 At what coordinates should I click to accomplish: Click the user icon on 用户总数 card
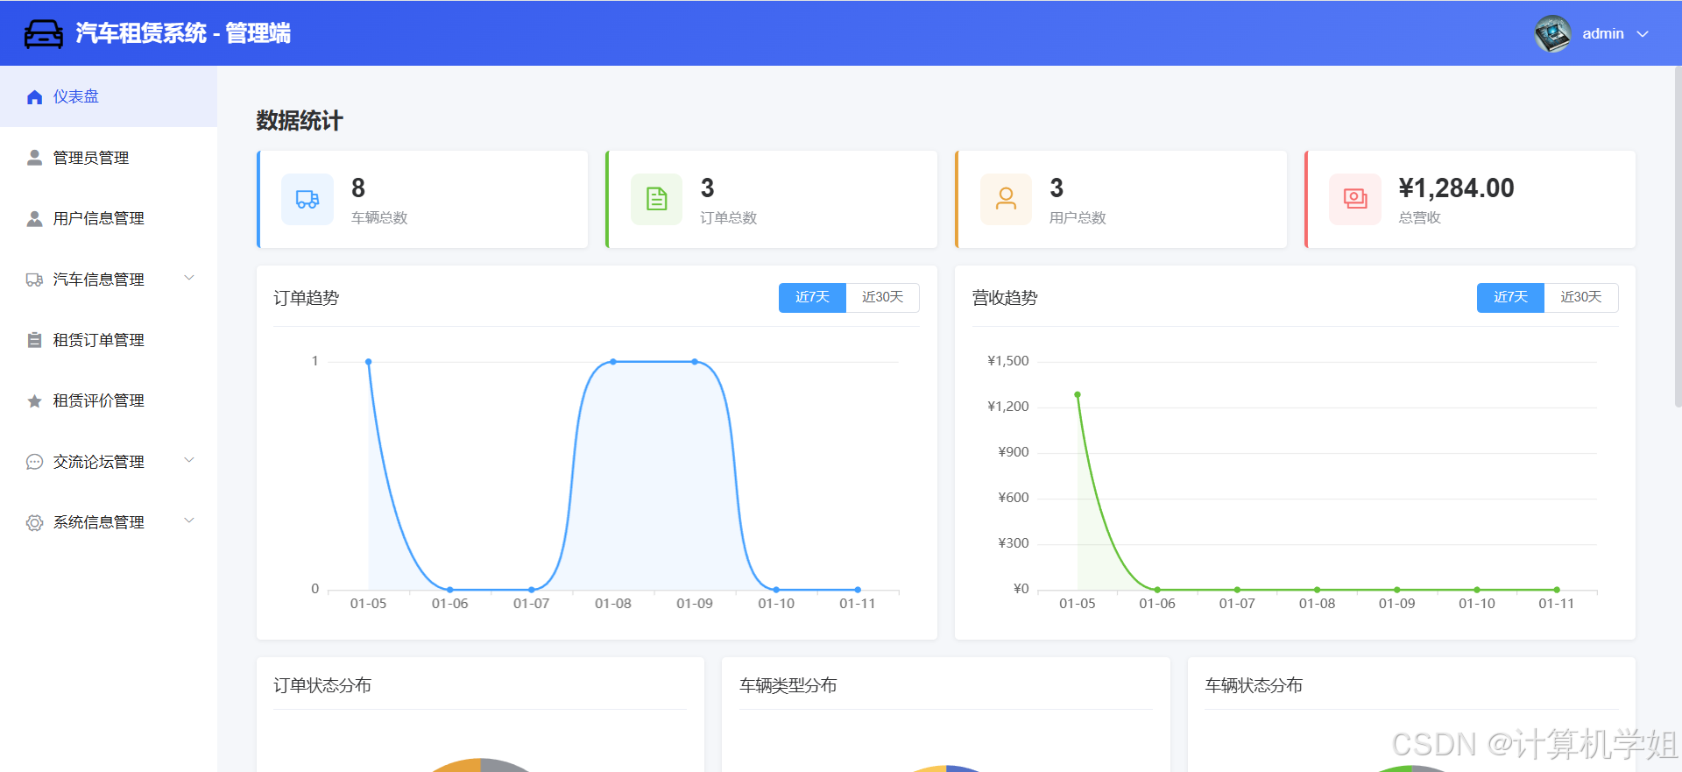(1006, 200)
